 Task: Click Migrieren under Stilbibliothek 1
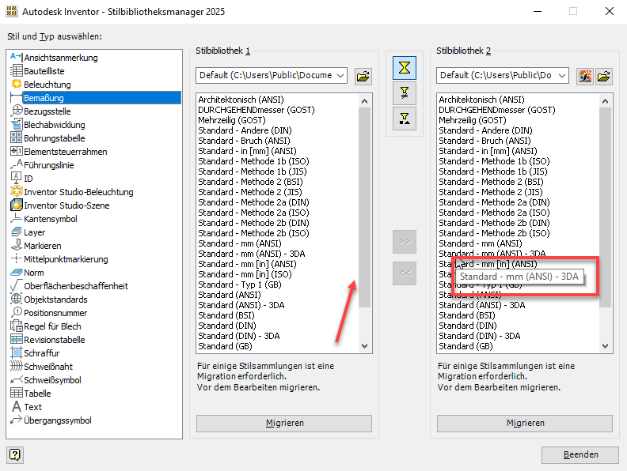coord(284,423)
